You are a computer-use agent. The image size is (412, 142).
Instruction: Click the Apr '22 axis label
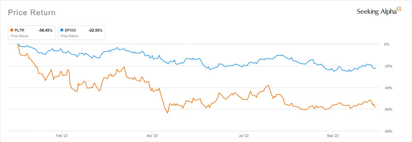point(152,136)
